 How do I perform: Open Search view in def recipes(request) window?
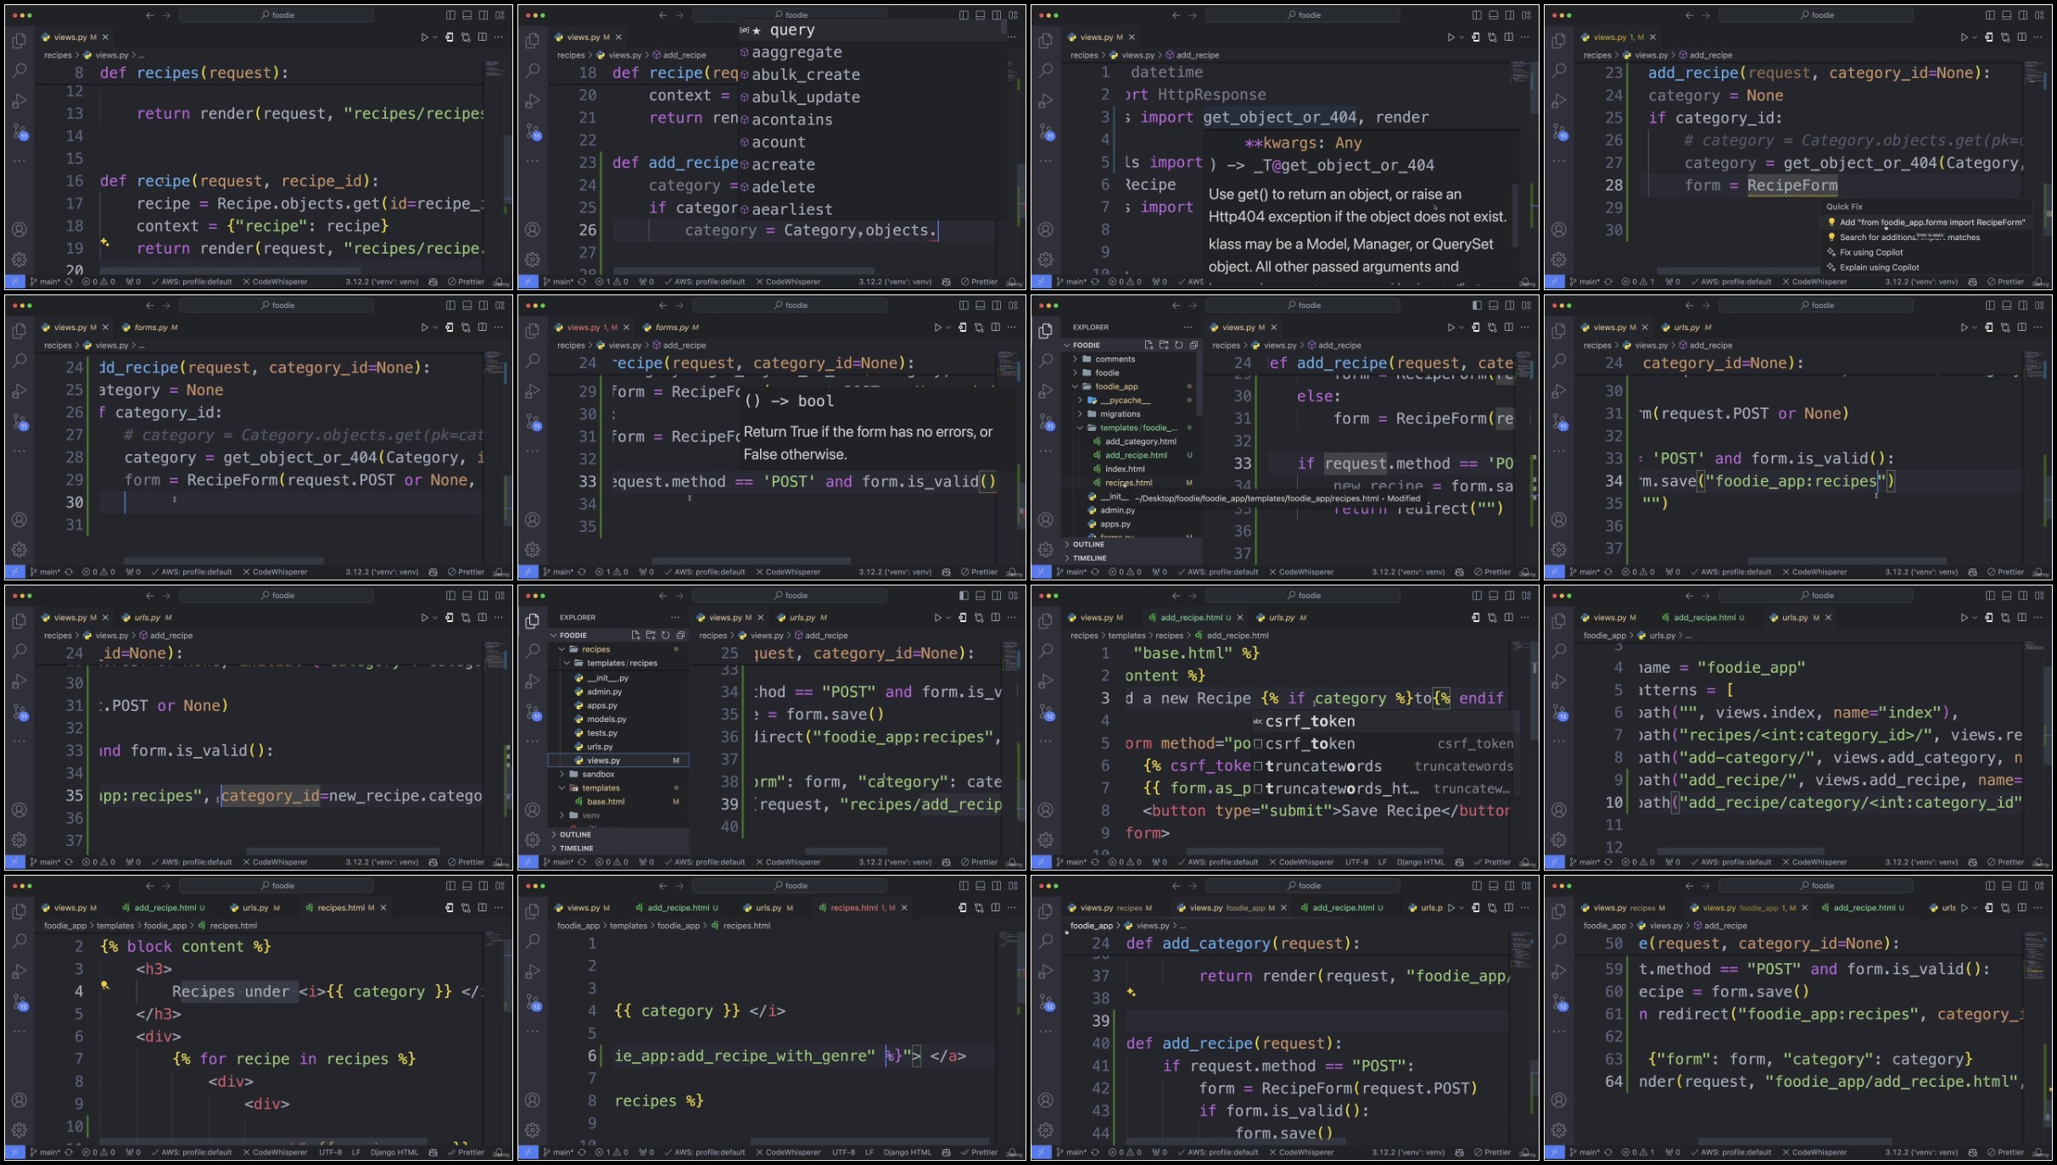[20, 70]
